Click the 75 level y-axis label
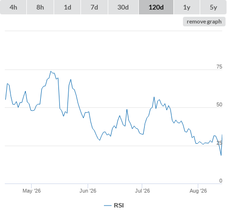 pyautogui.click(x=219, y=67)
